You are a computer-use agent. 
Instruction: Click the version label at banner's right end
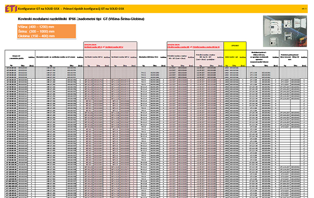pyautogui.click(x=304, y=9)
